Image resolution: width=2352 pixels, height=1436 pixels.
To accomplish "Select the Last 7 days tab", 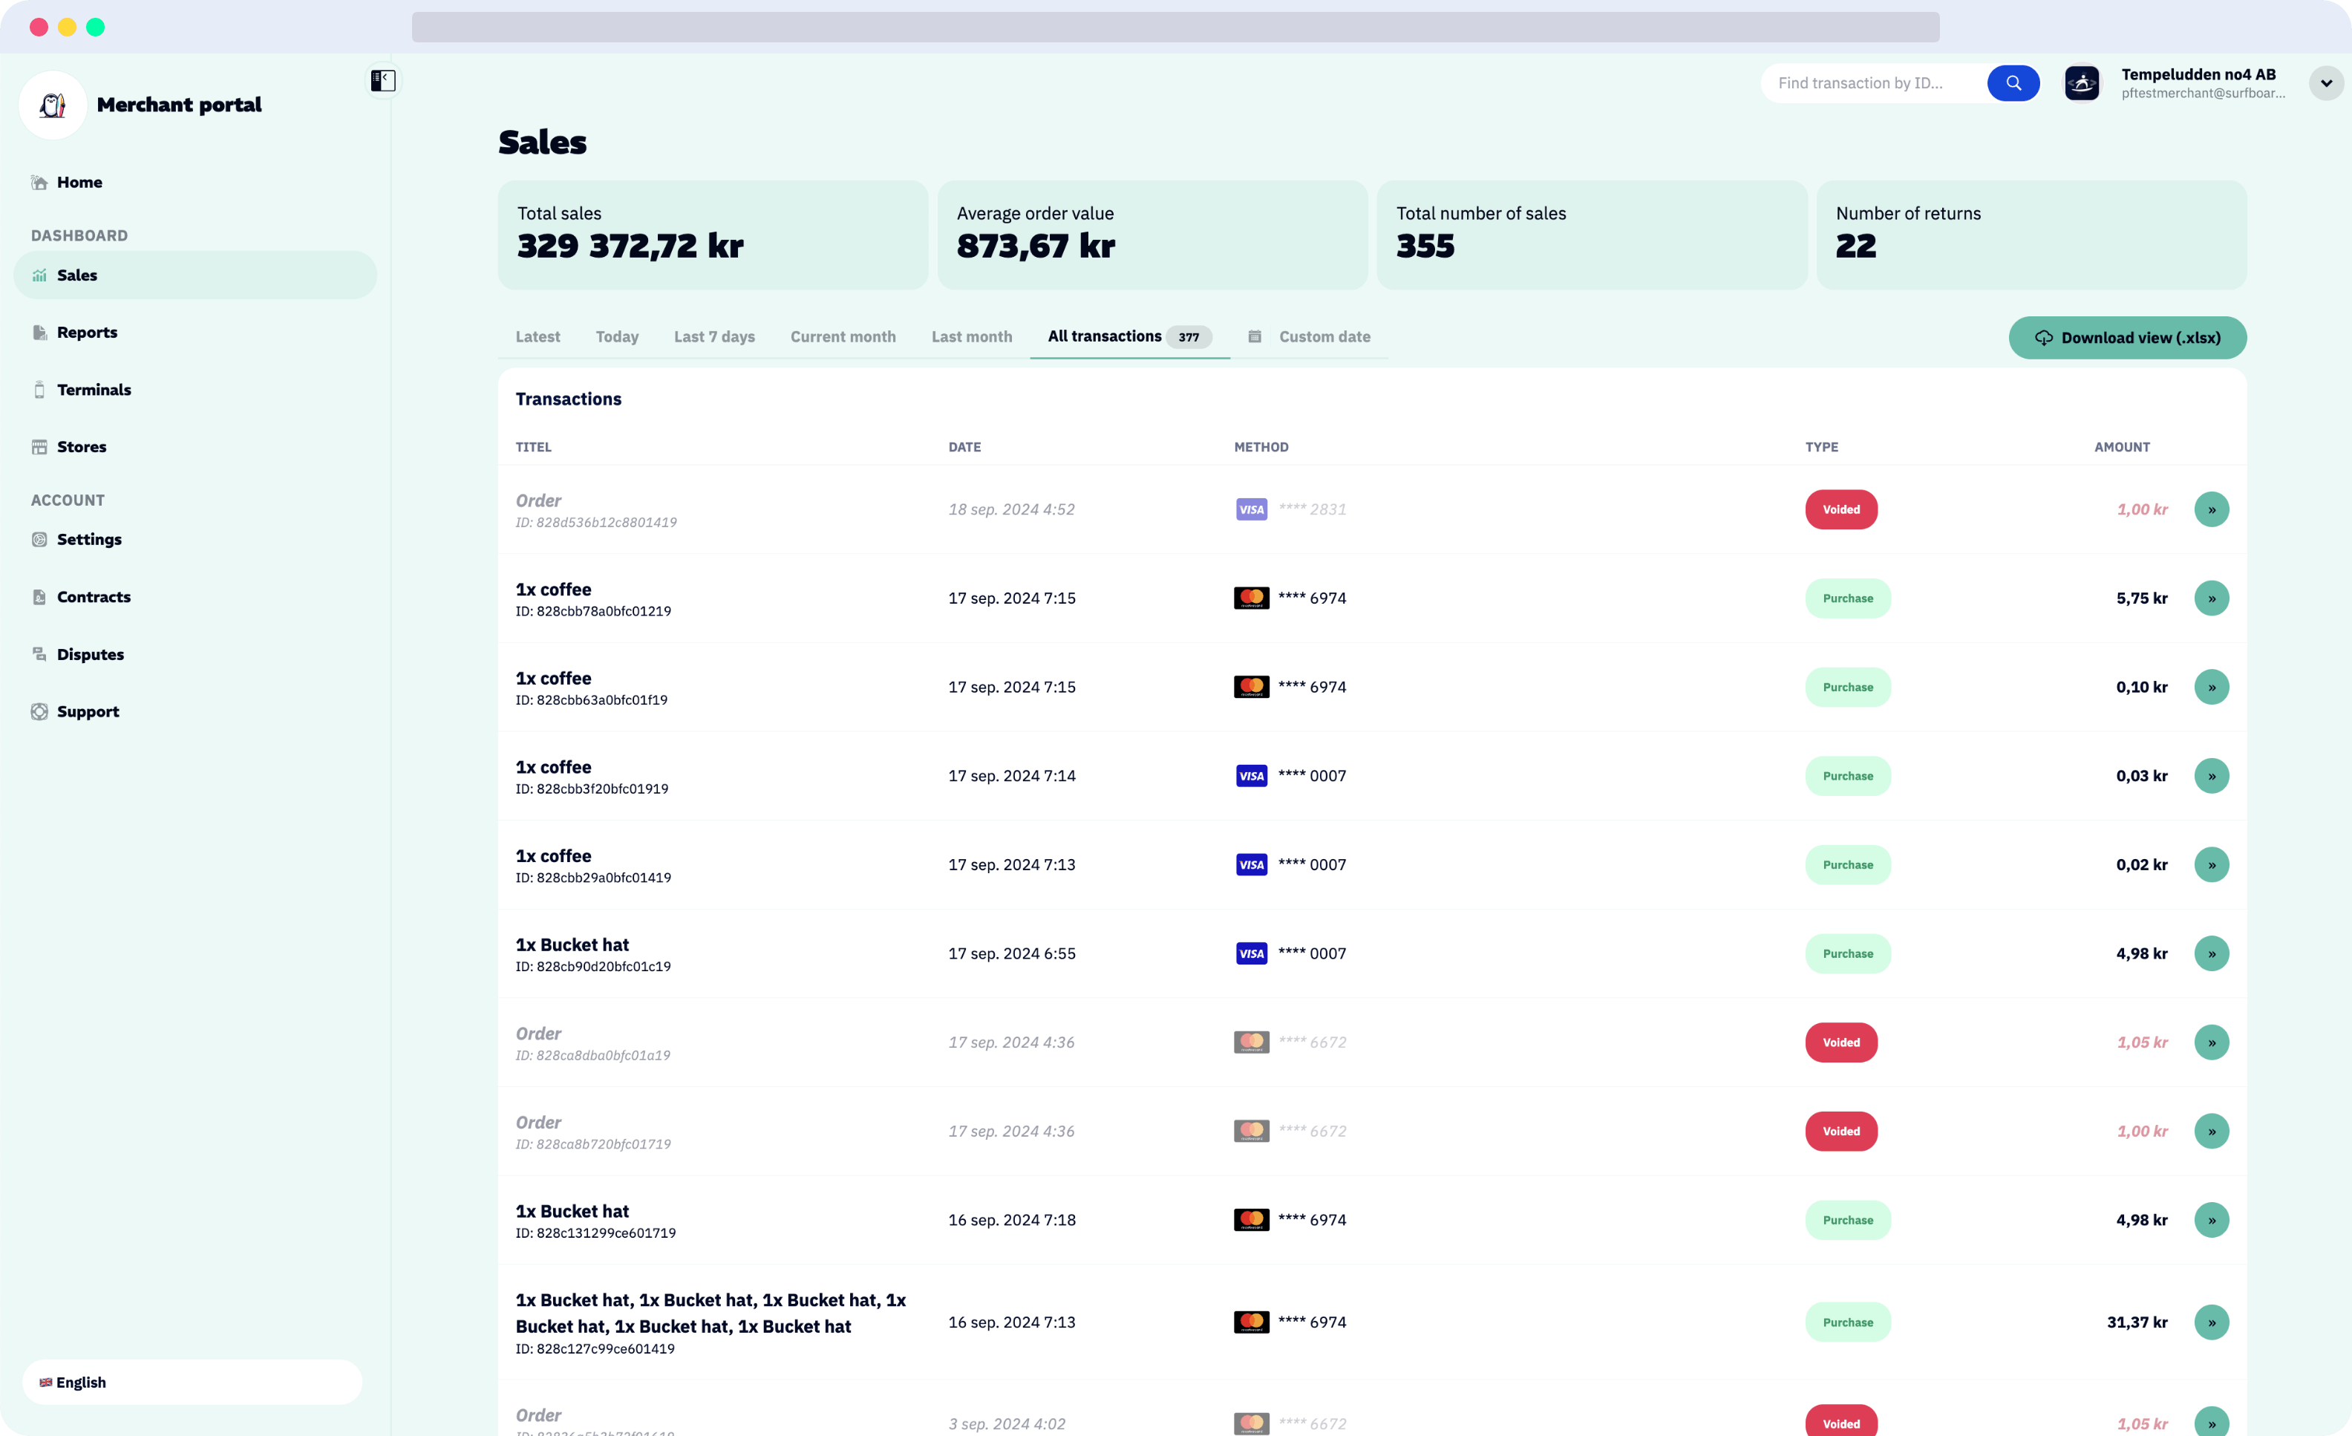I will click(x=714, y=336).
